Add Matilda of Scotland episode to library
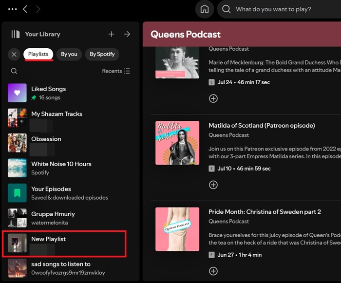This screenshot has width=341, height=283. pyautogui.click(x=213, y=185)
